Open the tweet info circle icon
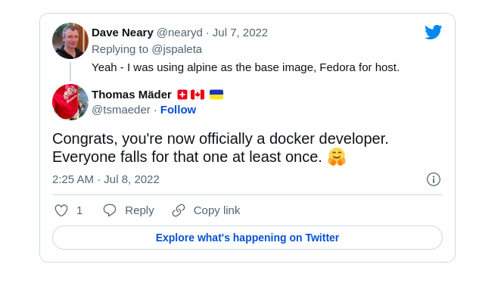 tap(434, 179)
